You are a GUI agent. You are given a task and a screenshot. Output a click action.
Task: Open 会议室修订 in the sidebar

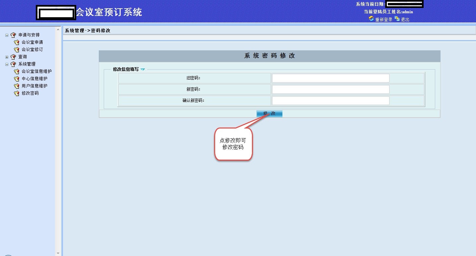pos(32,49)
